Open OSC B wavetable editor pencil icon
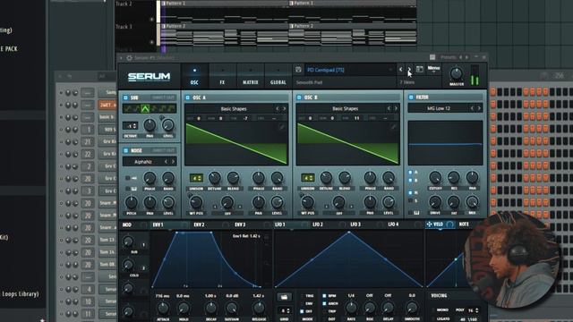Viewport: 573px width, 322px height. coord(393,127)
